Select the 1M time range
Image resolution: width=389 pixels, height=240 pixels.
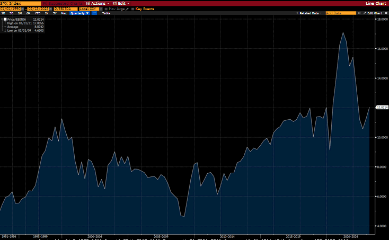[20, 13]
